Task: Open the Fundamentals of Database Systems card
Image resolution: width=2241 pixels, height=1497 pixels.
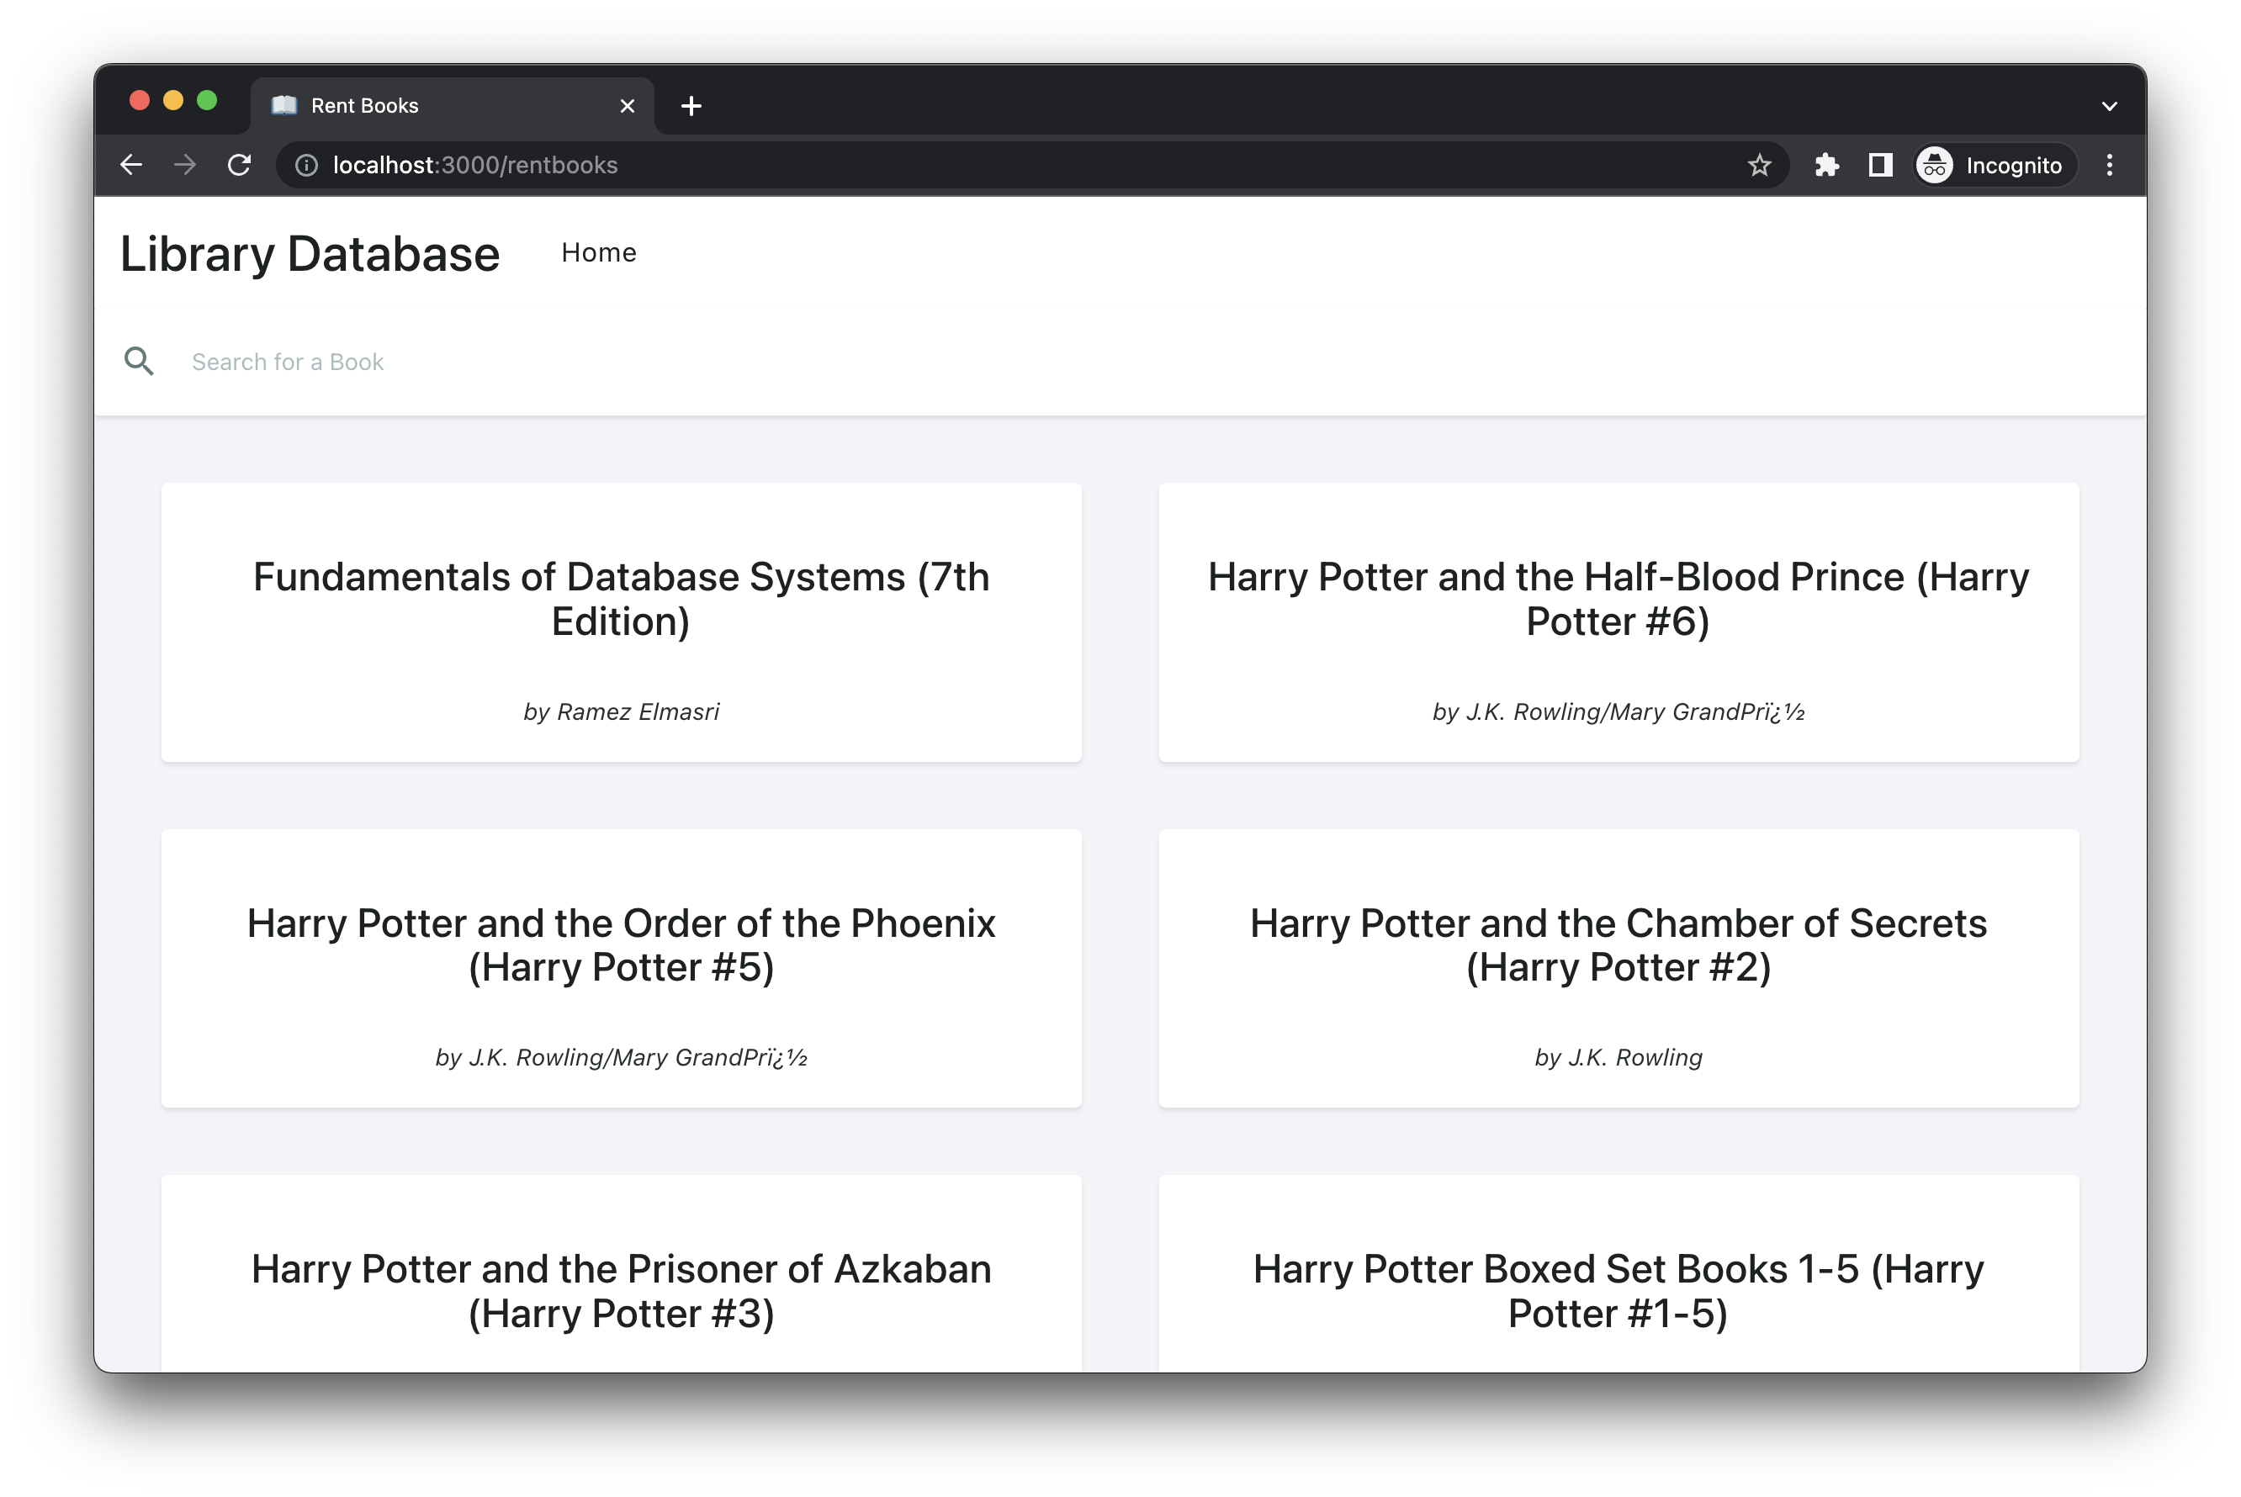Action: pyautogui.click(x=621, y=622)
